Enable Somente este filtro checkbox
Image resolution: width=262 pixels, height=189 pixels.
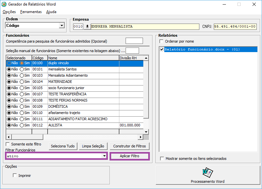[8, 144]
